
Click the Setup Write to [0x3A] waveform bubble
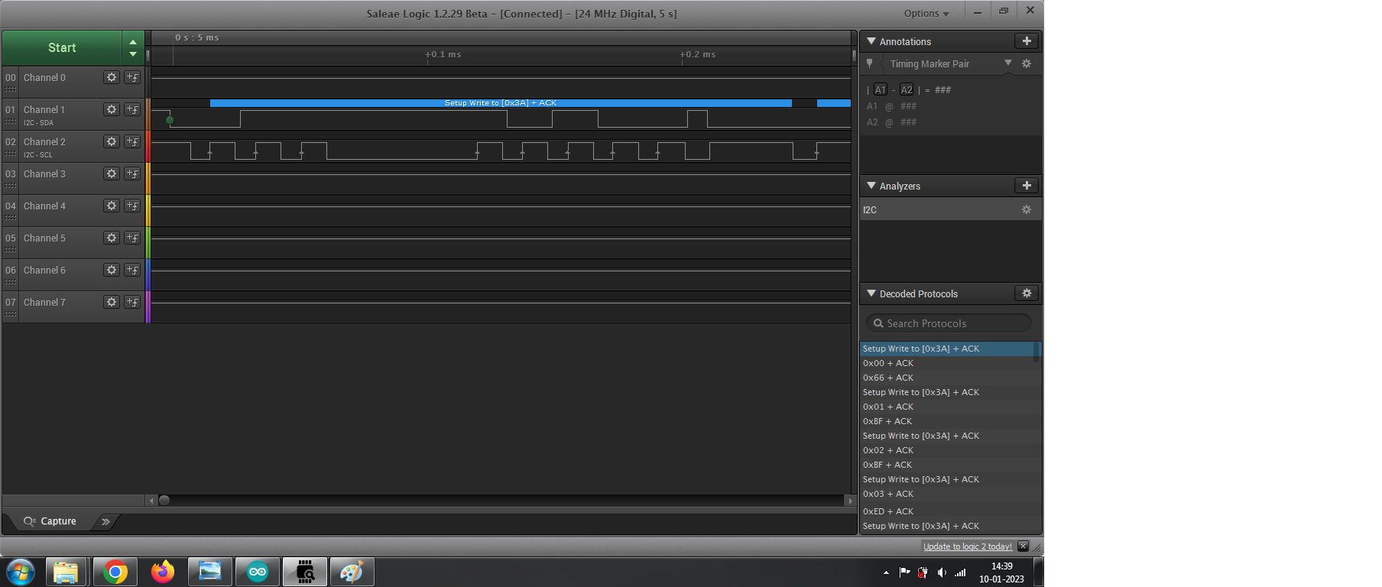(501, 103)
